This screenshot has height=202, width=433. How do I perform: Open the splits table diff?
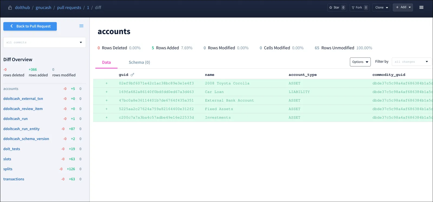coord(8,169)
